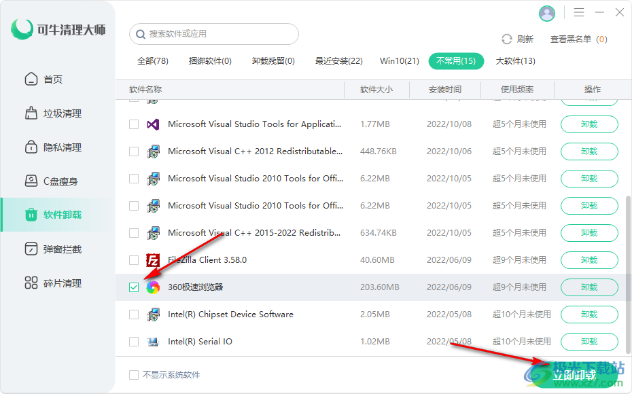
Task: Select the 40.60MB size cell
Action: pos(377,260)
